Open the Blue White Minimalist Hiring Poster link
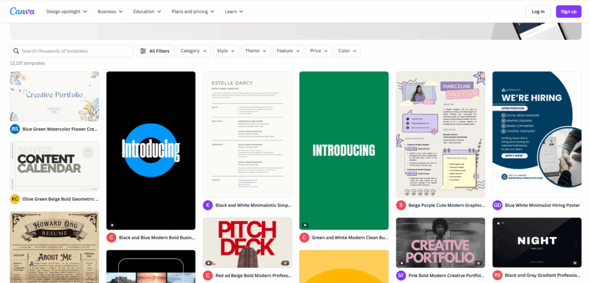The image size is (589, 283). (542, 205)
